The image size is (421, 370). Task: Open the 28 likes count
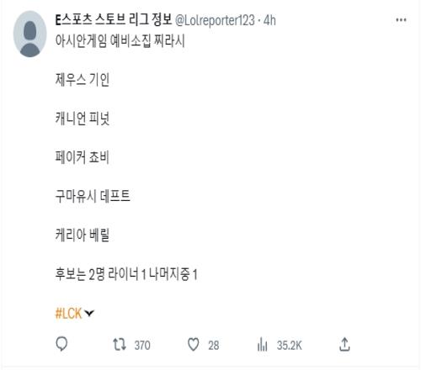point(213,345)
